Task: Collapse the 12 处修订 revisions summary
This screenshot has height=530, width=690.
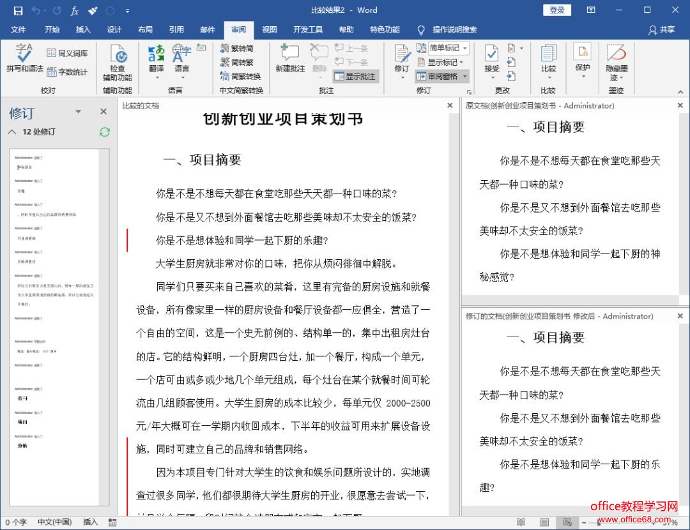Action: tap(12, 132)
